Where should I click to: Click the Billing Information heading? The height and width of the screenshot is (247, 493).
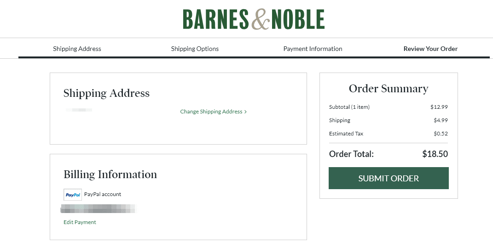110,174
